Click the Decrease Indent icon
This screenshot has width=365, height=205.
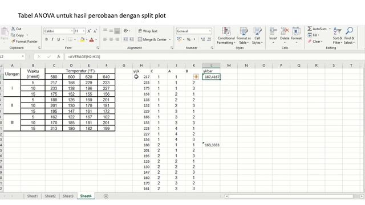point(125,39)
